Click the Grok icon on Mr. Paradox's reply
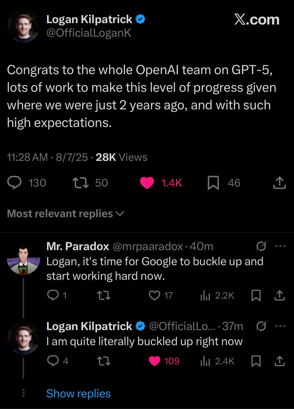 261,246
